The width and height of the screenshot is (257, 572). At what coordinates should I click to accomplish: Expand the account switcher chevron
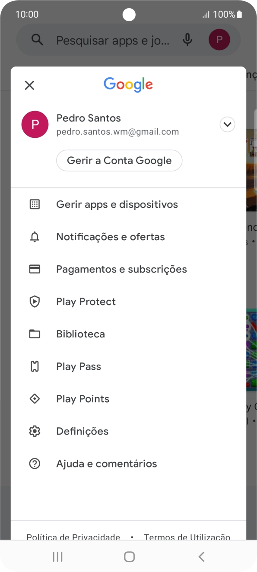[227, 124]
